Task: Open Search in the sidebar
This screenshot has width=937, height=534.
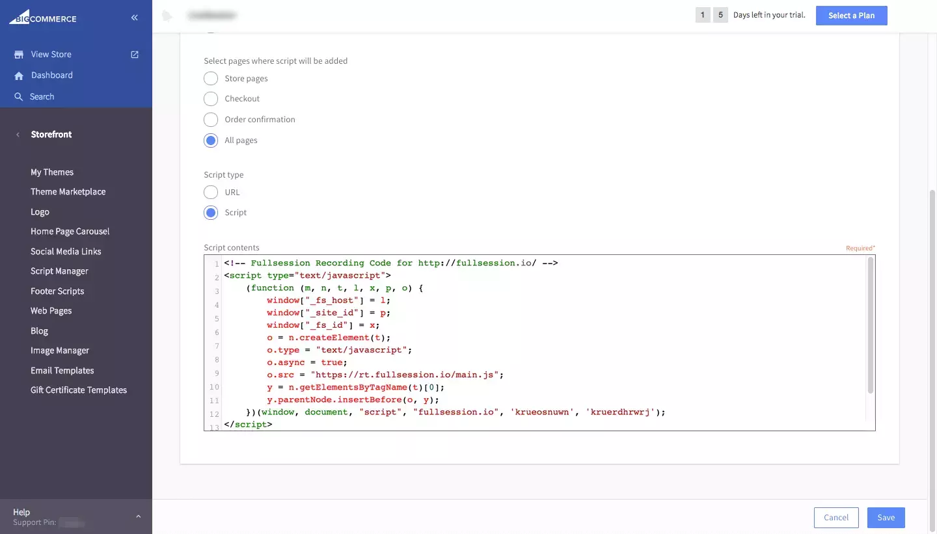Action: 42,97
